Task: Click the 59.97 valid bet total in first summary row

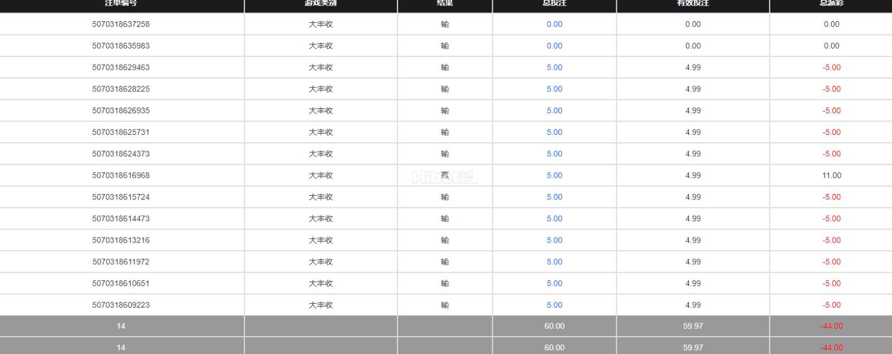Action: click(x=693, y=326)
